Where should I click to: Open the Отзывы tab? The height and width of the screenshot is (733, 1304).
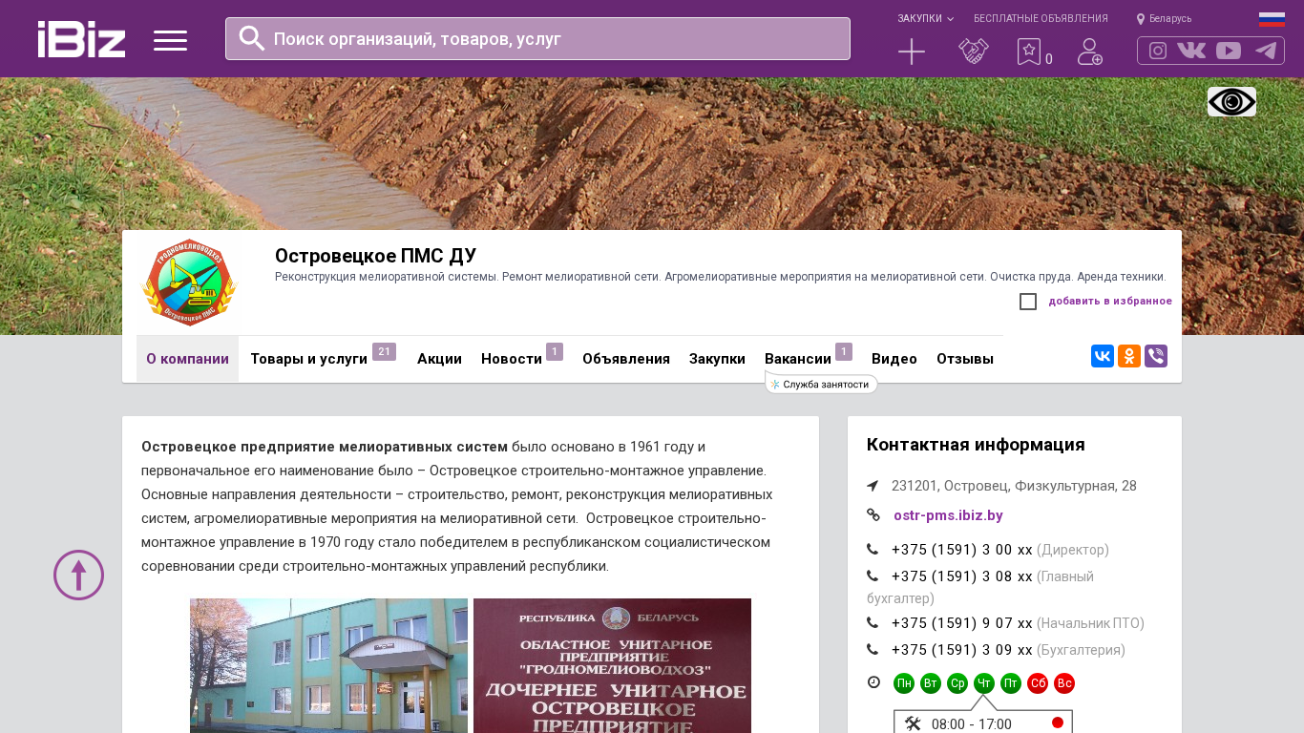tap(965, 359)
